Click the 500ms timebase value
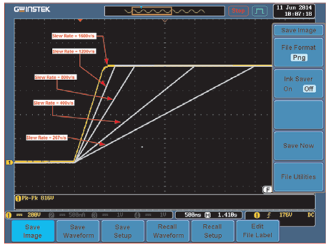Viewport: 329px width, 248px height. click(x=192, y=214)
